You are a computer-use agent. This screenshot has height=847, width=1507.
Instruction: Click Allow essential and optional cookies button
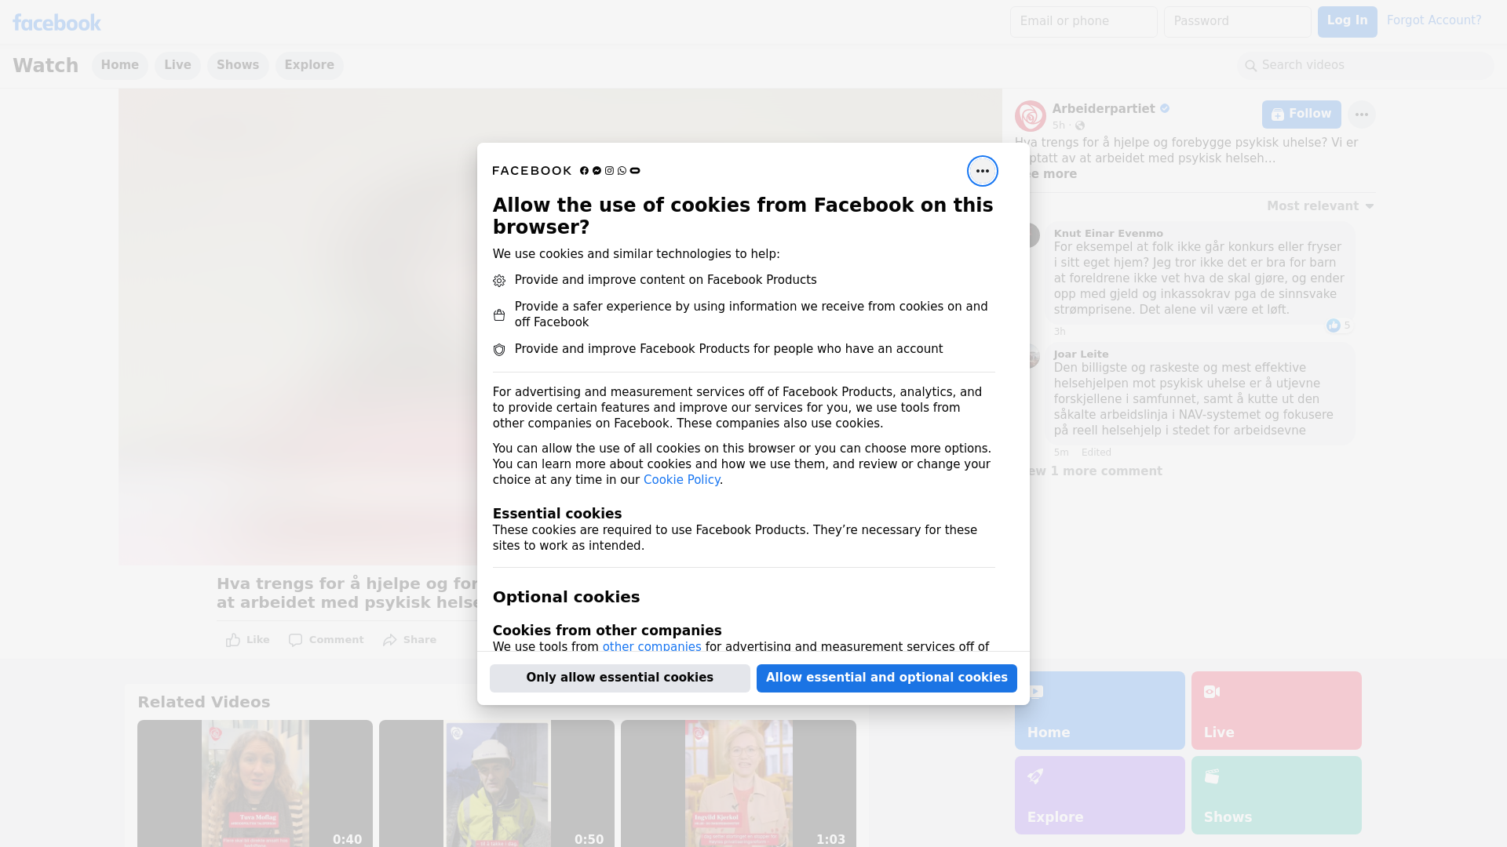(887, 678)
